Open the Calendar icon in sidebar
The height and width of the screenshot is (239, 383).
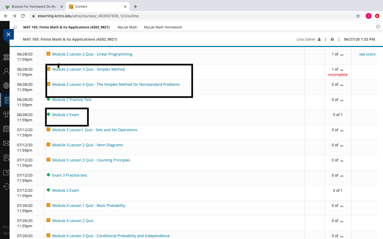[6, 129]
